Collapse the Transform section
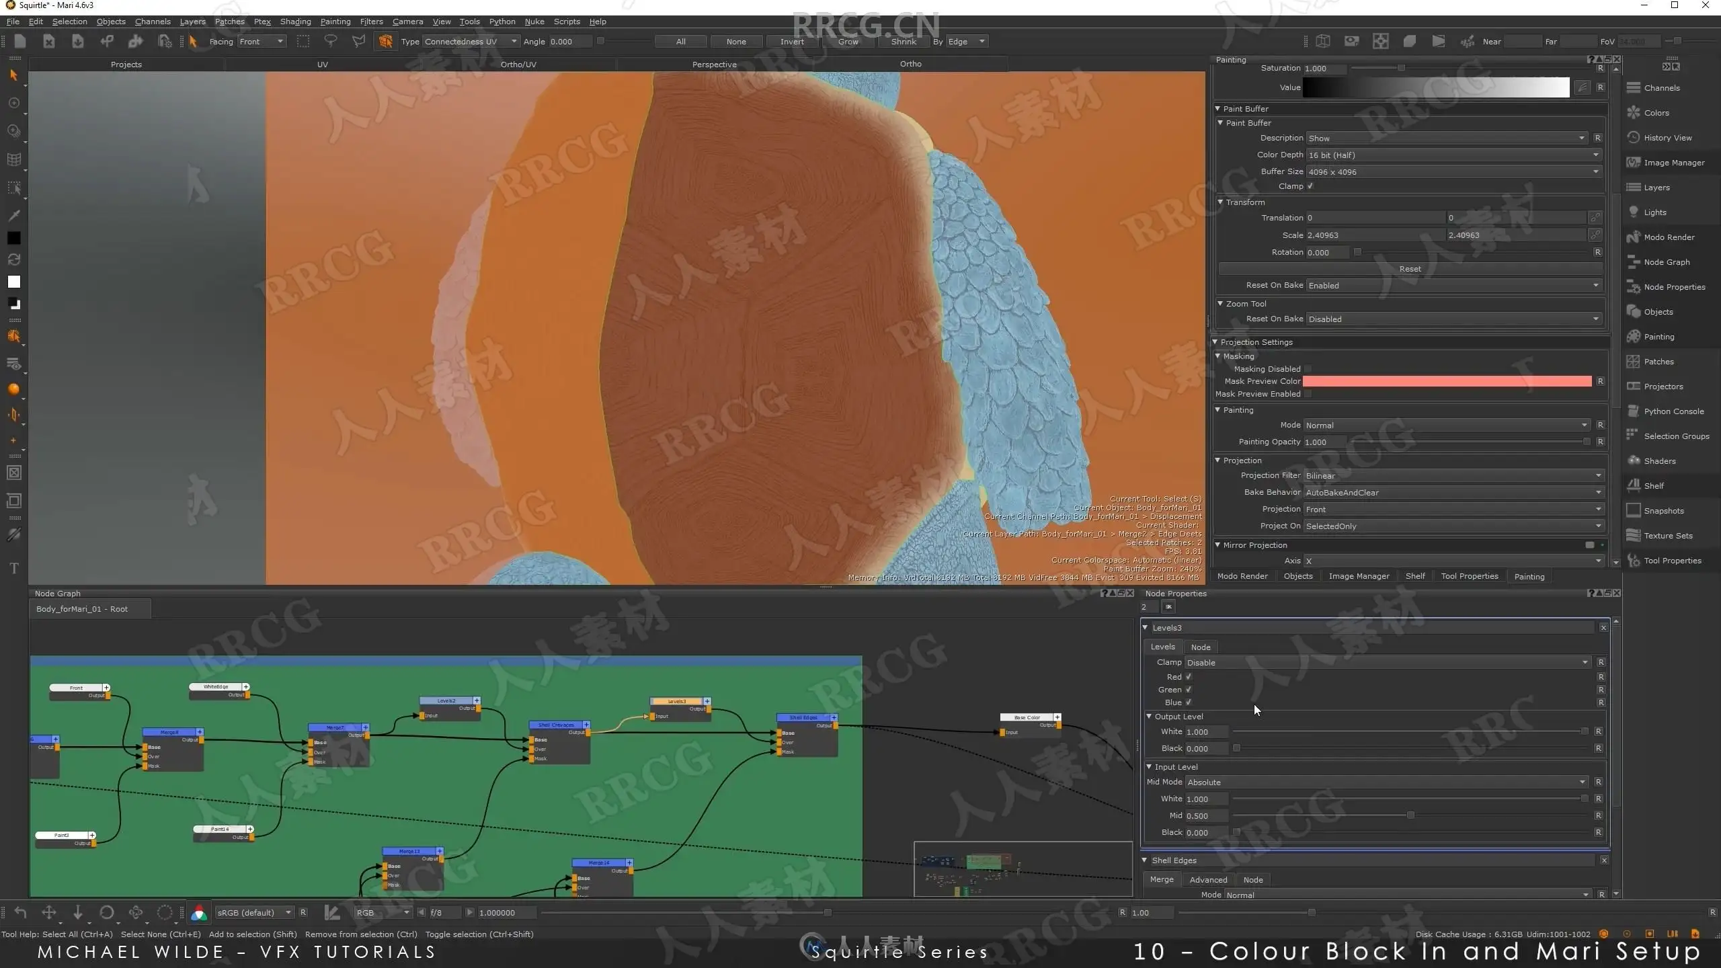 (1221, 202)
